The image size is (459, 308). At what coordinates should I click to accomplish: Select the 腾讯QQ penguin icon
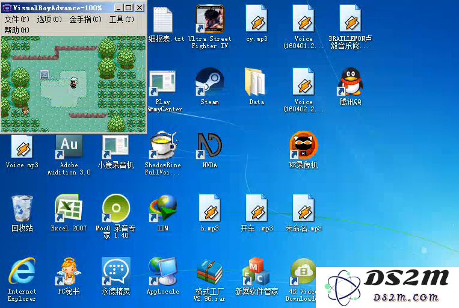pyautogui.click(x=350, y=82)
